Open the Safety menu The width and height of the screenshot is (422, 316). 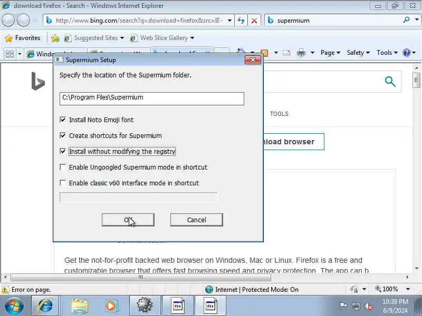[358, 53]
